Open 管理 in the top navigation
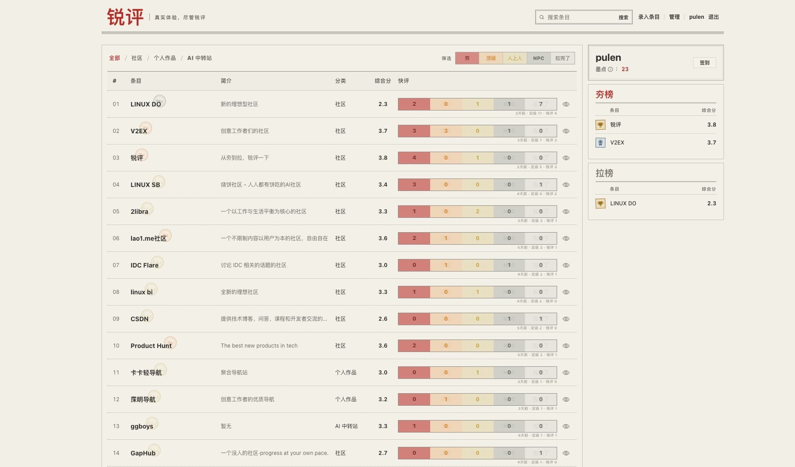The height and width of the screenshot is (467, 795). (674, 17)
